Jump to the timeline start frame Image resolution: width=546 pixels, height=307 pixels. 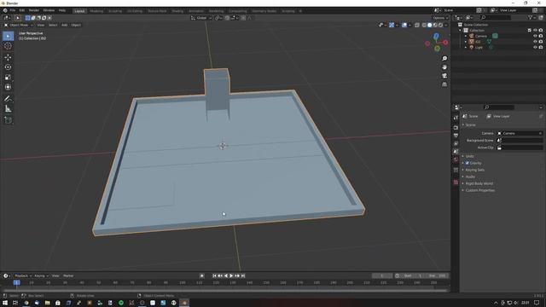pyautogui.click(x=214, y=275)
